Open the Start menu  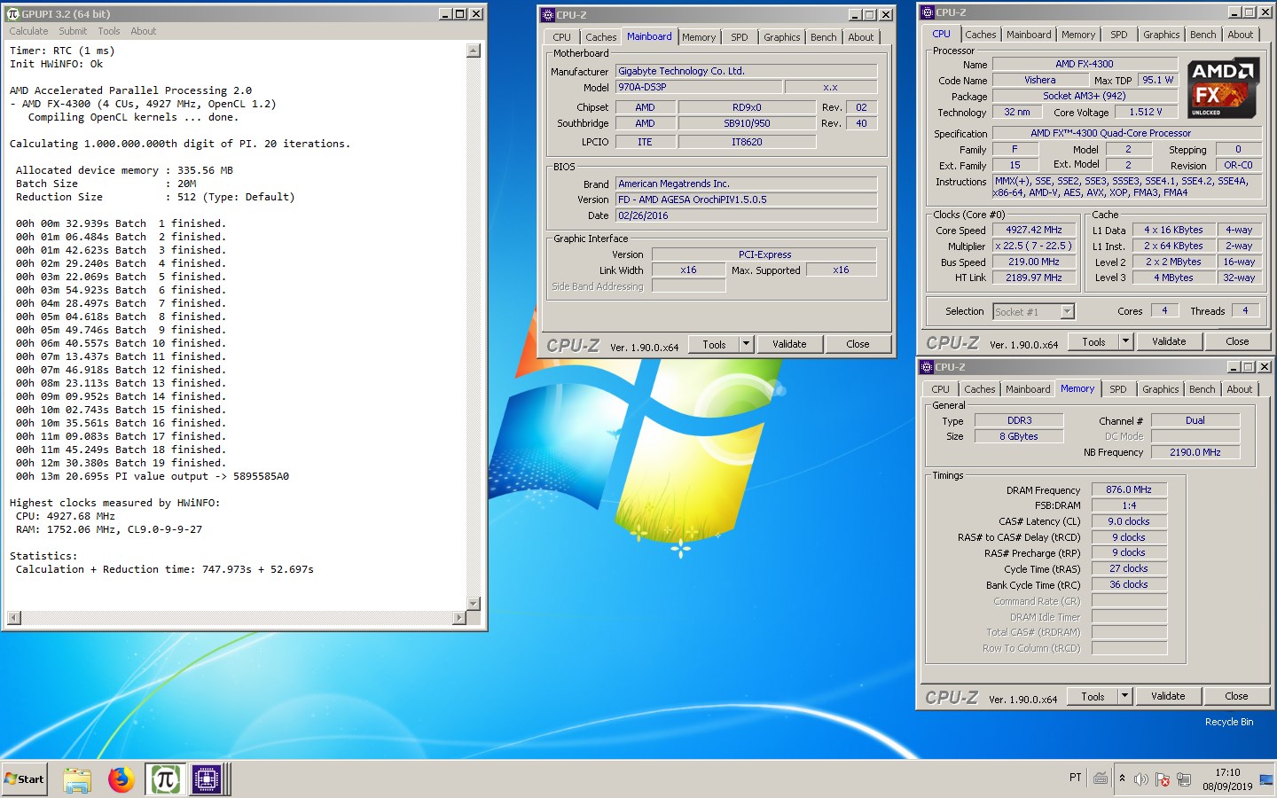point(24,779)
